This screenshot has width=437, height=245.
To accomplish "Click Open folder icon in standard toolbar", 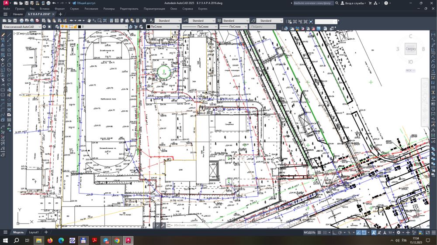I will coord(10,20).
